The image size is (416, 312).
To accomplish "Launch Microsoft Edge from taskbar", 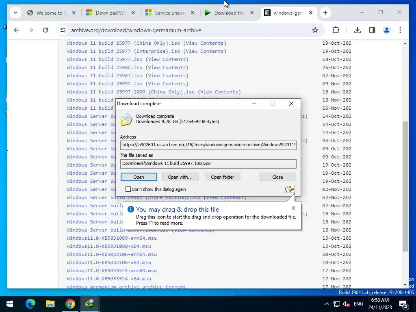I will click(x=30, y=304).
